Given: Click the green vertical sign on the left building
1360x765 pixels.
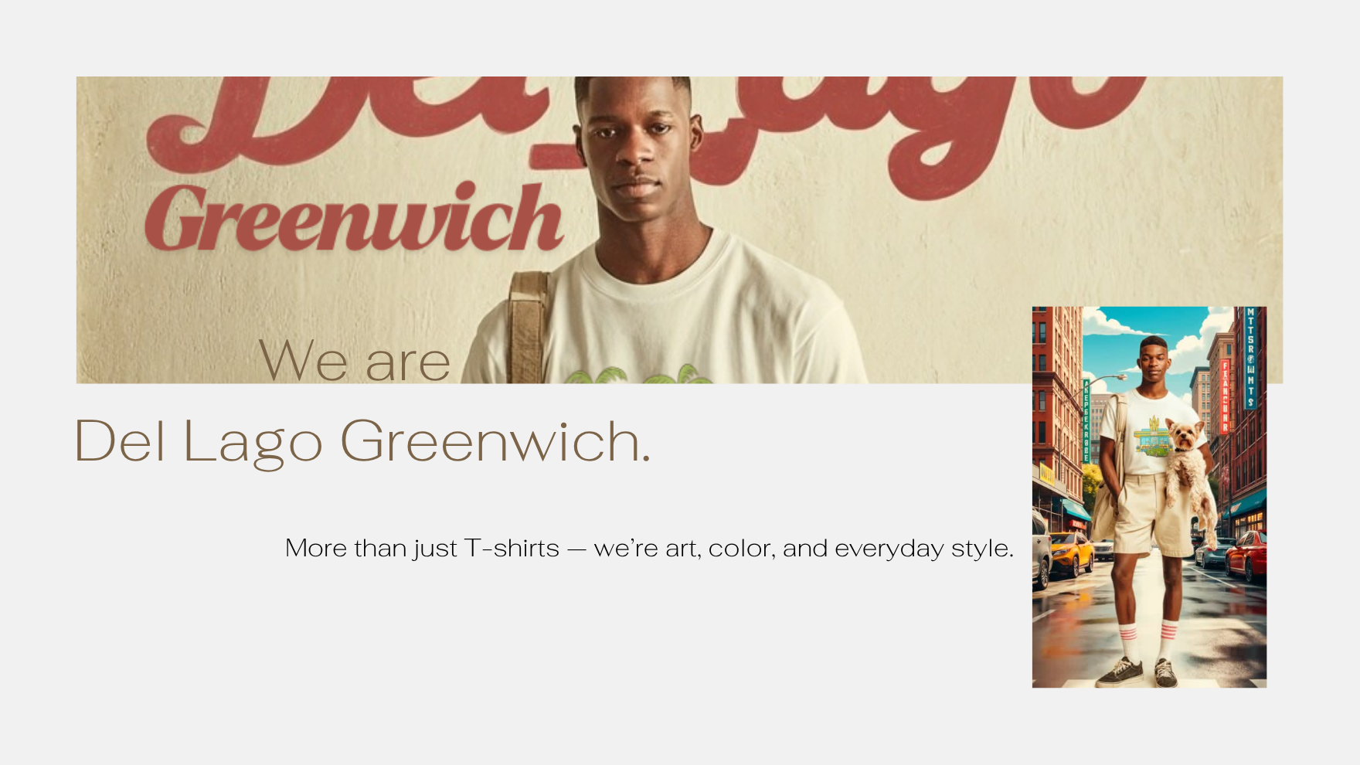Looking at the screenshot, I should [1086, 421].
